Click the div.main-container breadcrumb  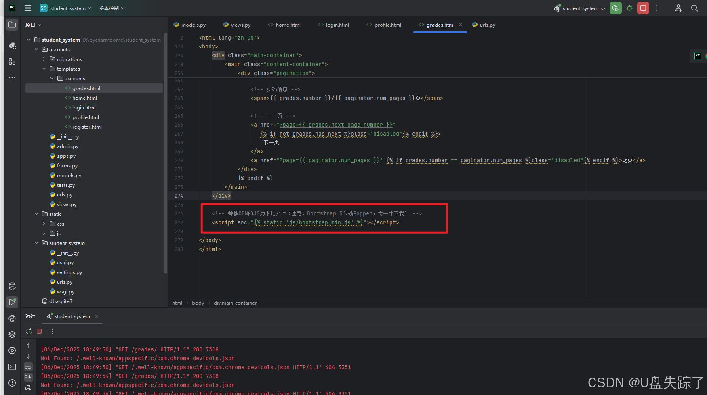click(x=235, y=303)
